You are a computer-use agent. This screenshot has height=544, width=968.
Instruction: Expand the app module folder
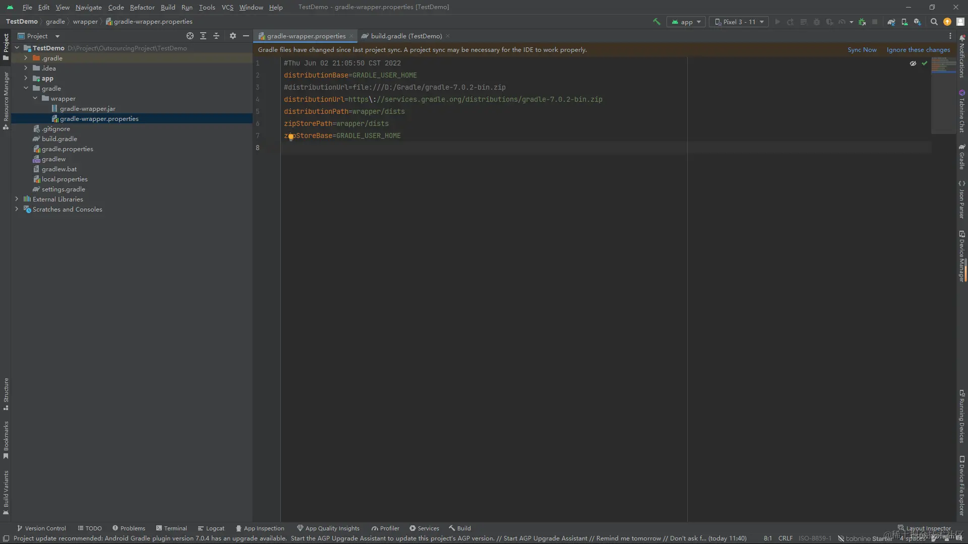[x=26, y=78]
